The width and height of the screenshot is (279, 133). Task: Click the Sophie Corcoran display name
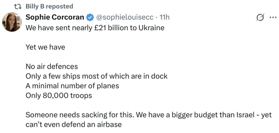pyautogui.click(x=55, y=17)
